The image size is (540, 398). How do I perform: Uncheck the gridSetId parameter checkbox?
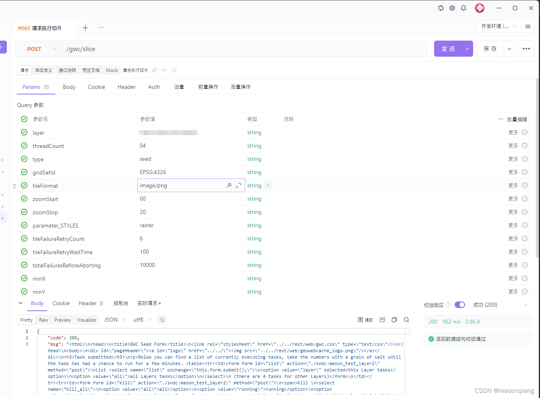pyautogui.click(x=24, y=172)
